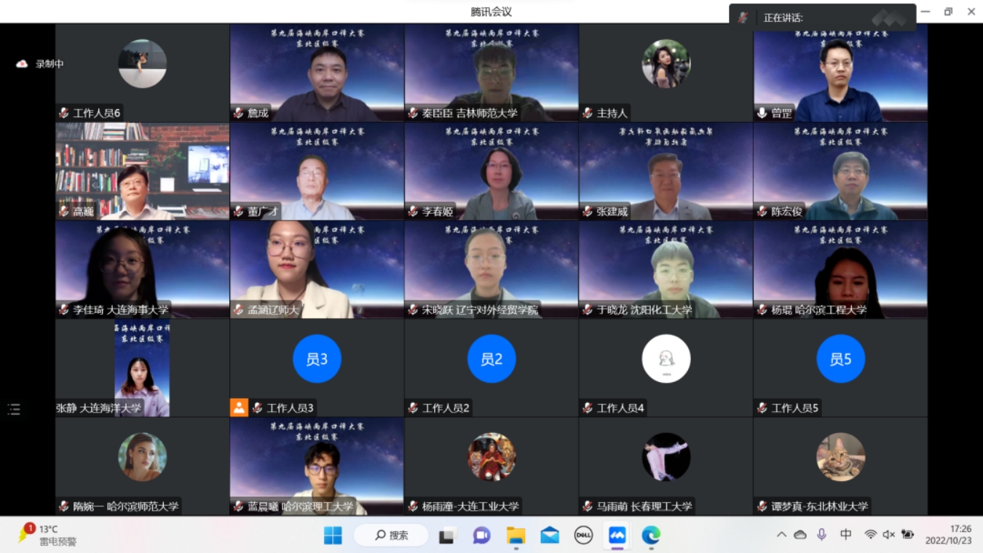Unmute 主持人's microphone

click(586, 113)
